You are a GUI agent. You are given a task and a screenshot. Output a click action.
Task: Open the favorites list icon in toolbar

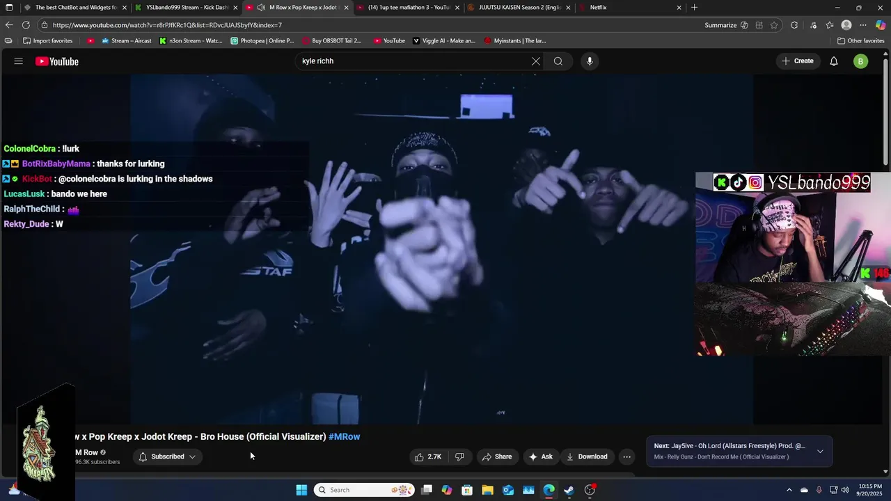pos(829,25)
